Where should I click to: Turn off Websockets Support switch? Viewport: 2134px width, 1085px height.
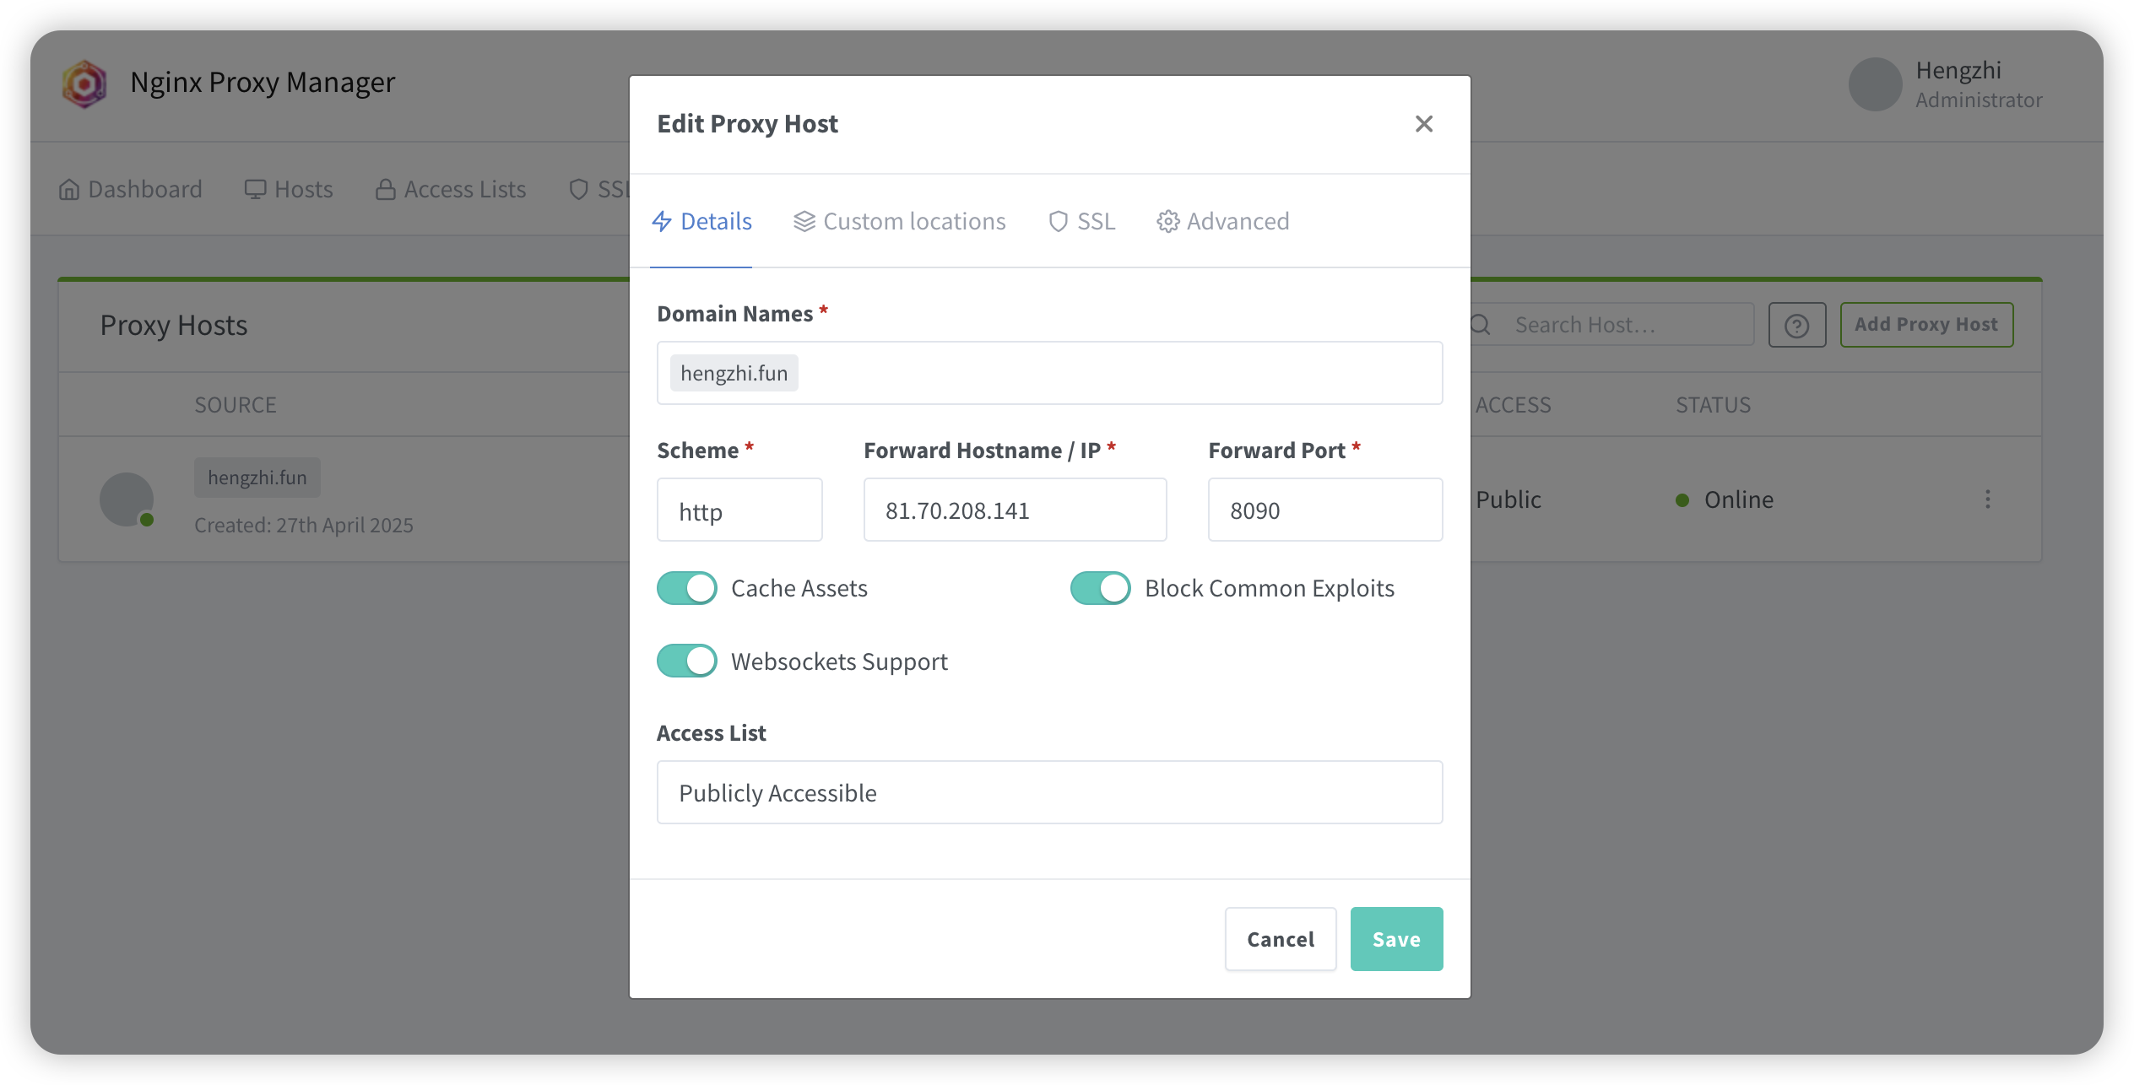pos(687,661)
